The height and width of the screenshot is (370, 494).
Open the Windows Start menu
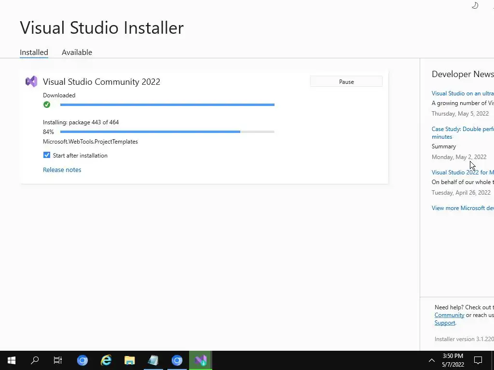pyautogui.click(x=12, y=360)
